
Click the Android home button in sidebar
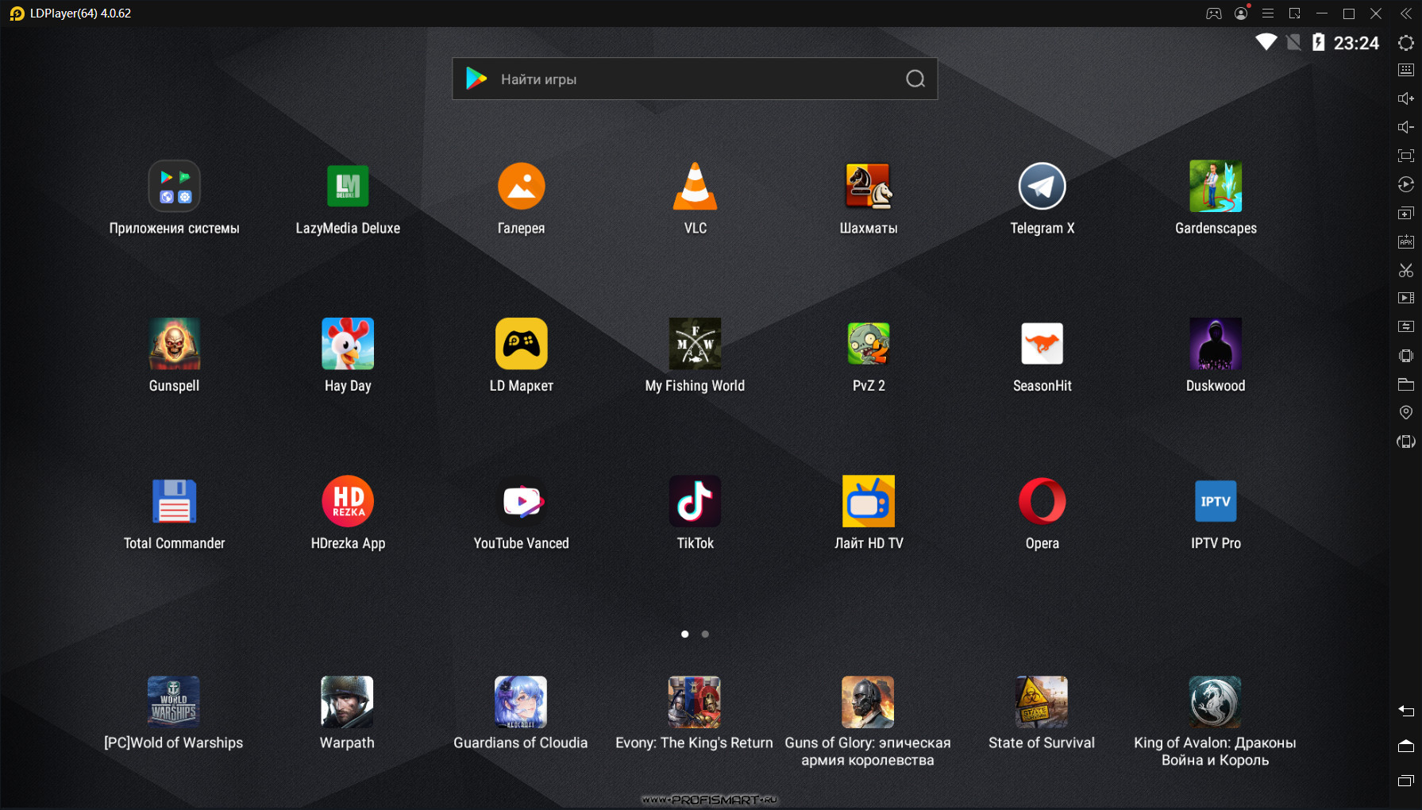[1405, 746]
